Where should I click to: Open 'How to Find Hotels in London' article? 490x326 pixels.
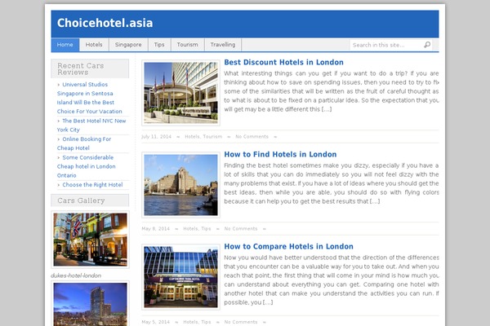tap(280, 154)
